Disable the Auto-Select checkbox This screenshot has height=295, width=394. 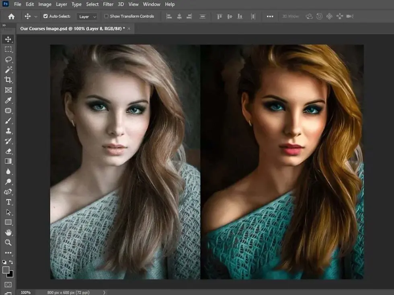pos(45,16)
